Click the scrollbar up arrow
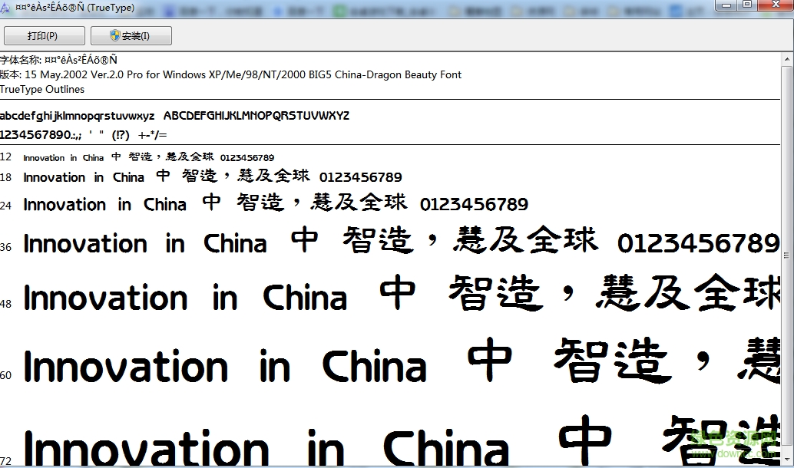794x468 pixels. [788, 58]
